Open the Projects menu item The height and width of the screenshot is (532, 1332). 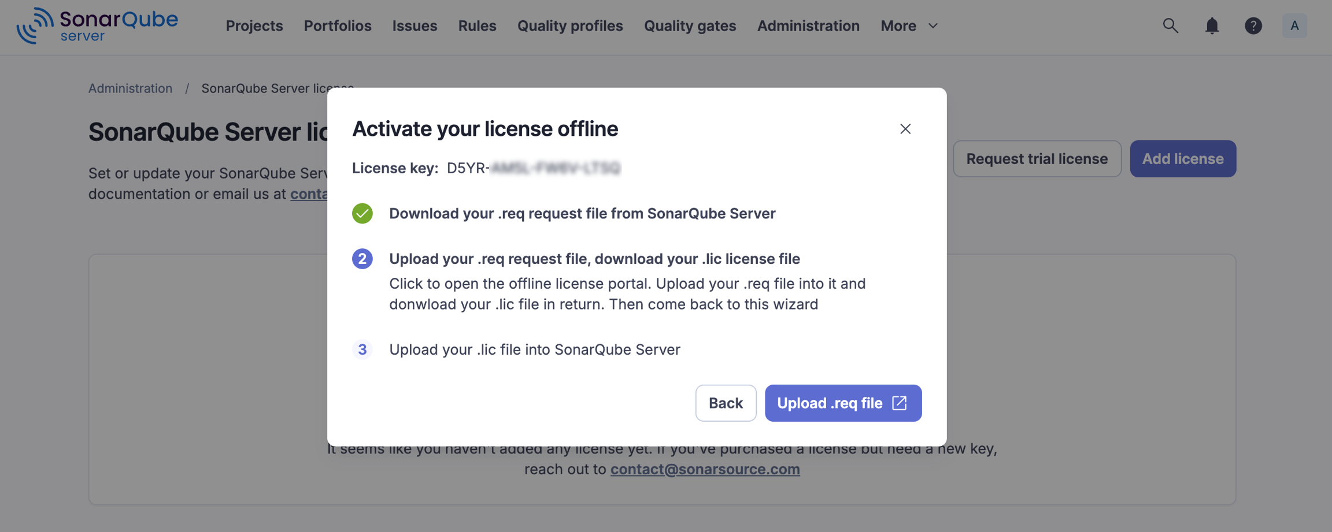[x=254, y=26]
